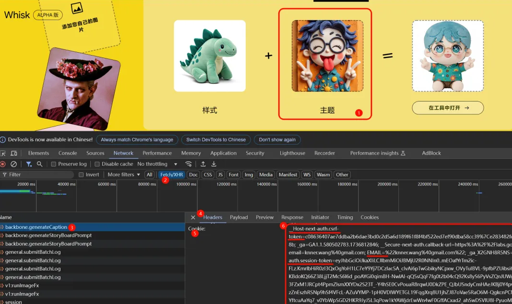Import HAR file using the upload icon
Viewport: 512px width, 304px height.
click(202, 164)
